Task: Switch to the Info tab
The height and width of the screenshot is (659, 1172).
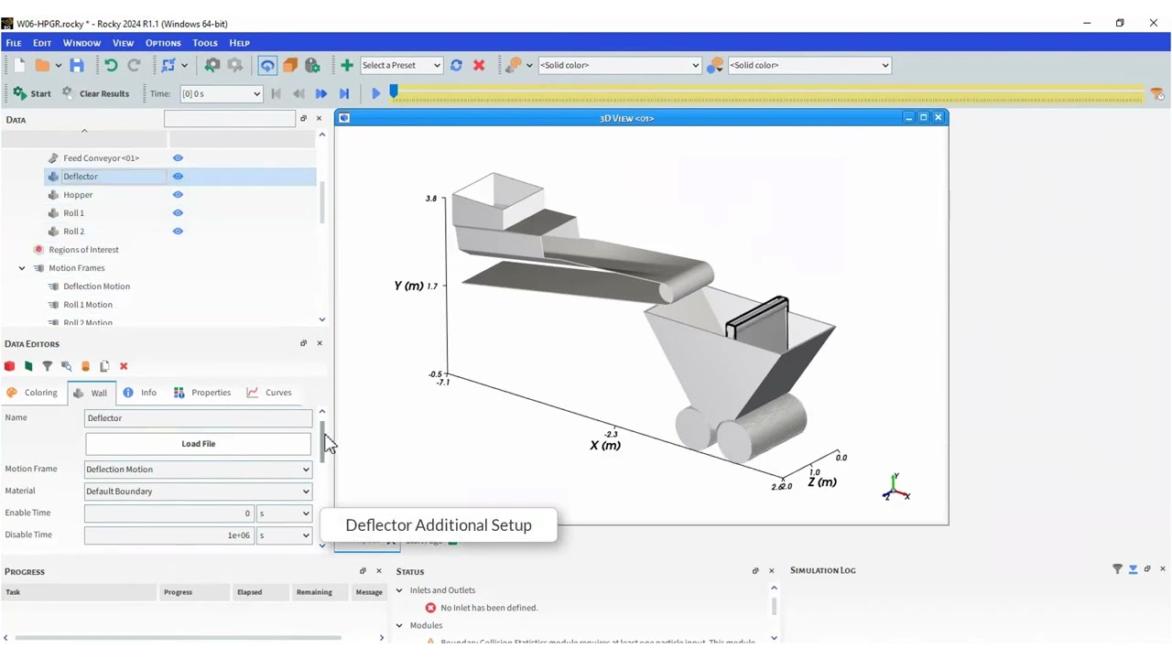Action: coord(140,393)
